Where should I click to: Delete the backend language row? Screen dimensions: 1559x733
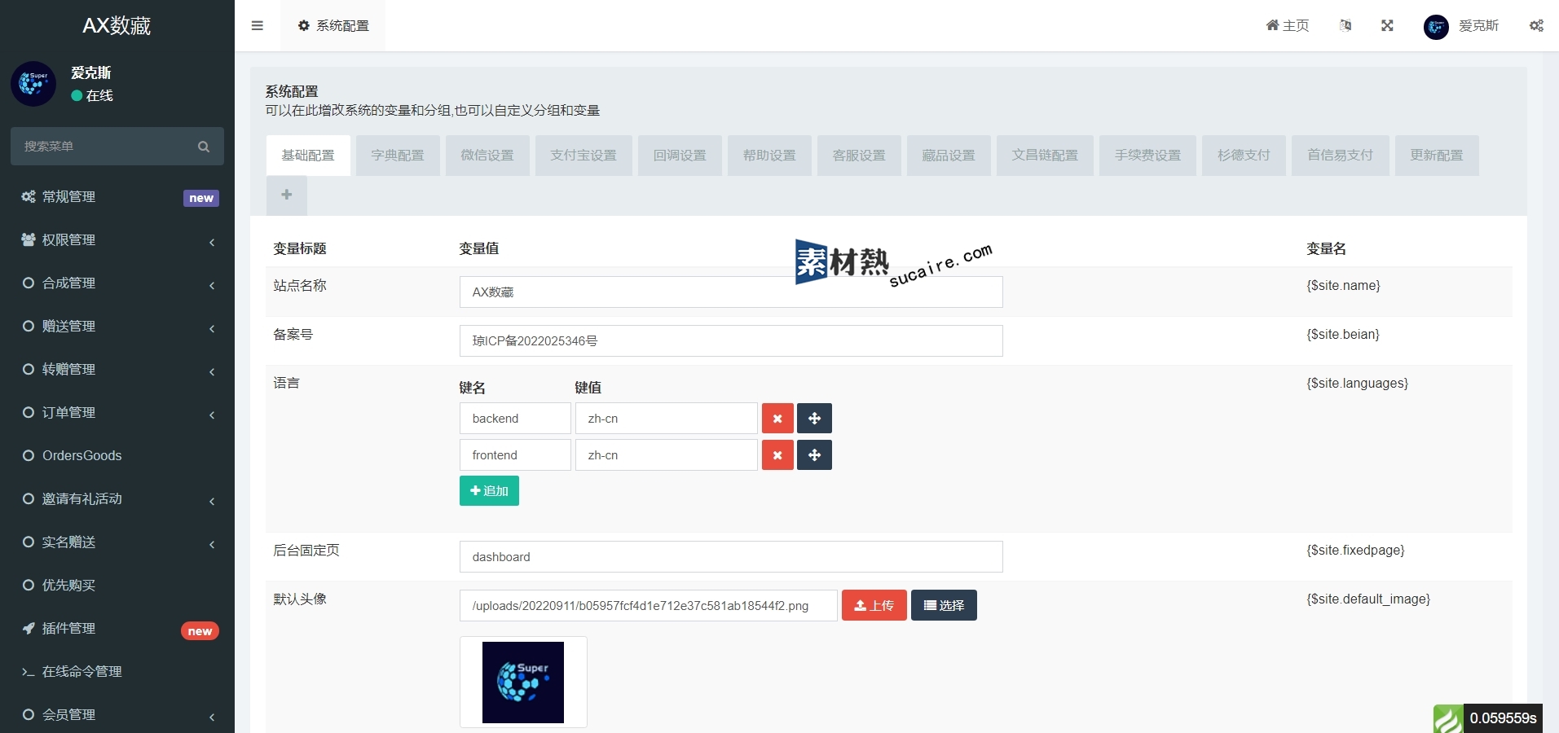click(x=777, y=419)
